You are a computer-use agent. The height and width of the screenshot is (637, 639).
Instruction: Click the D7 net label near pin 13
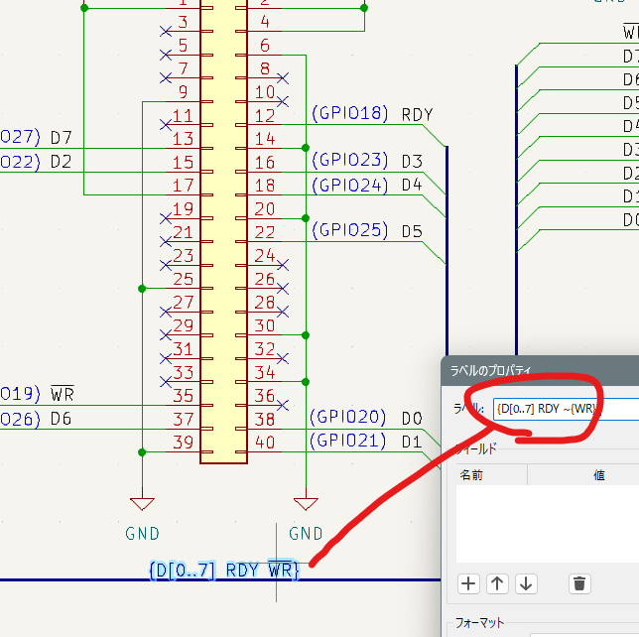tap(62, 138)
